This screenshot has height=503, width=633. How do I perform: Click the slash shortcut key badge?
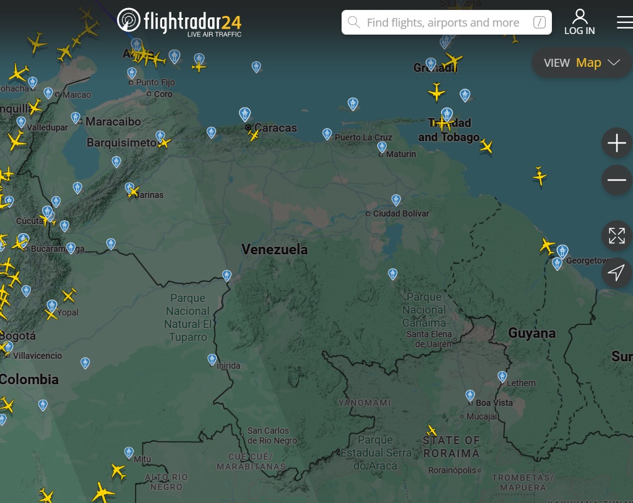pyautogui.click(x=539, y=23)
